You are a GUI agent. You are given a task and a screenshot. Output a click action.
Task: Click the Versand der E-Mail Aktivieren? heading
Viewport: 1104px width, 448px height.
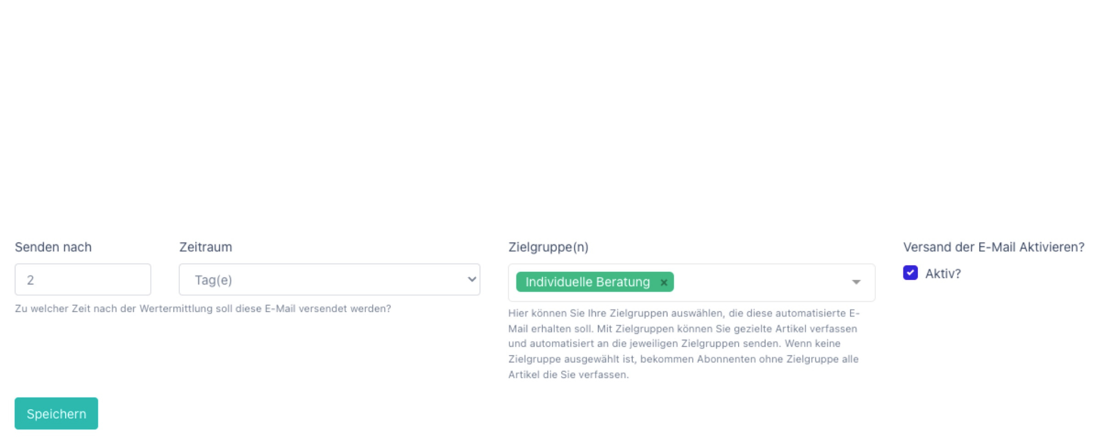point(994,247)
